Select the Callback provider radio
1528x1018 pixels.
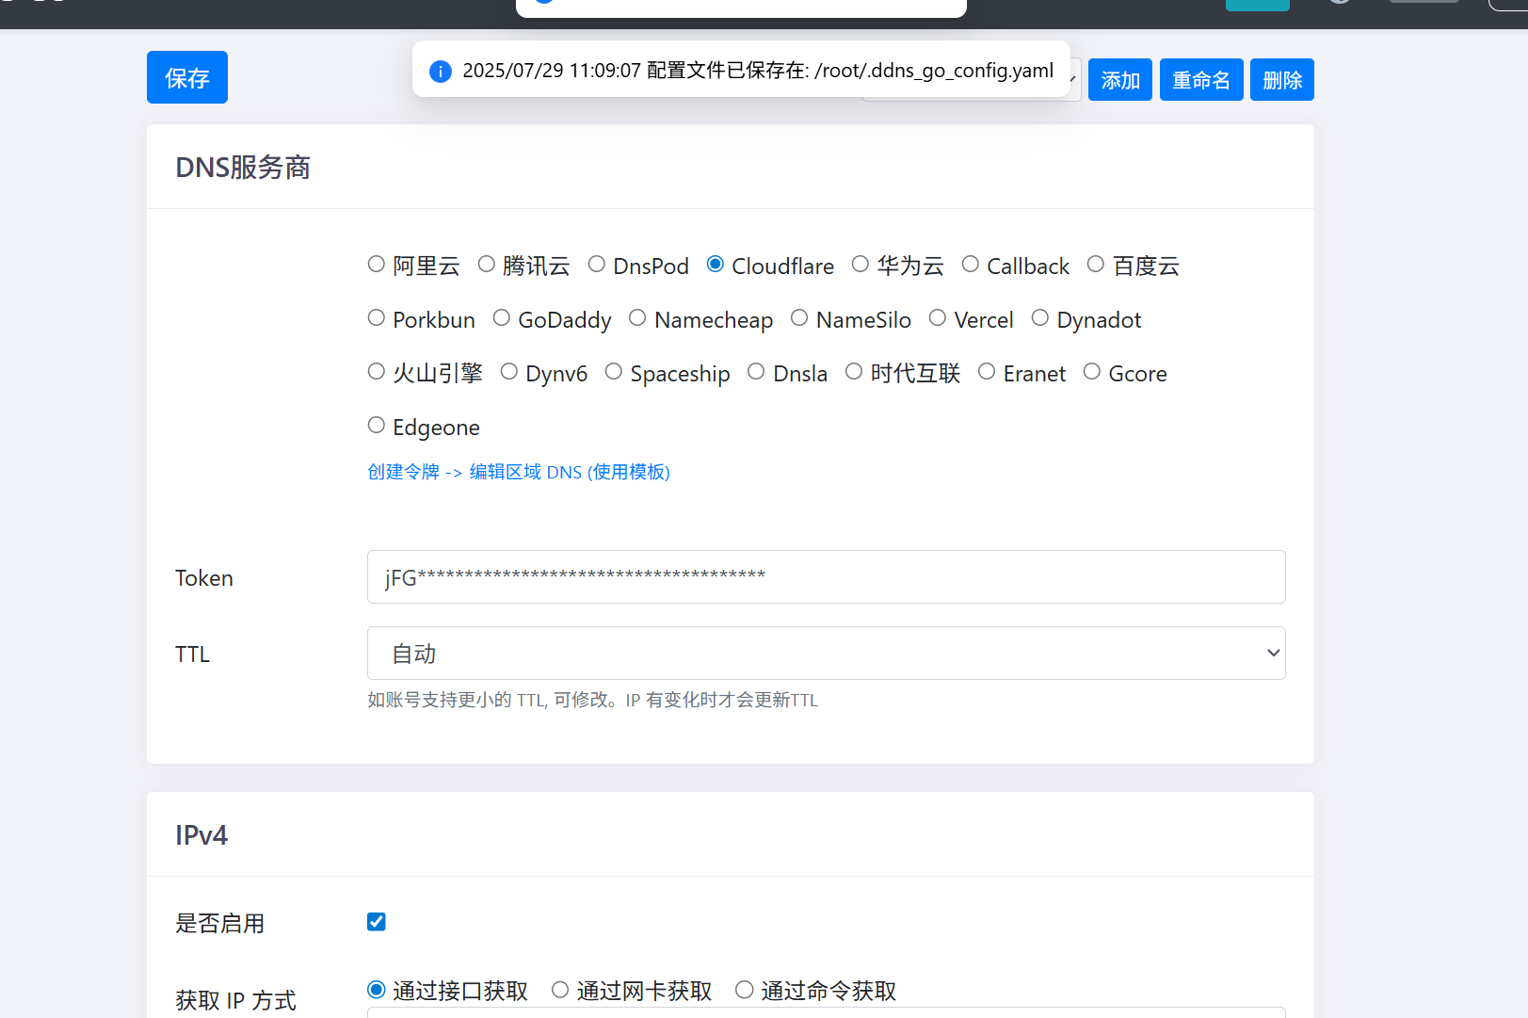tap(971, 265)
